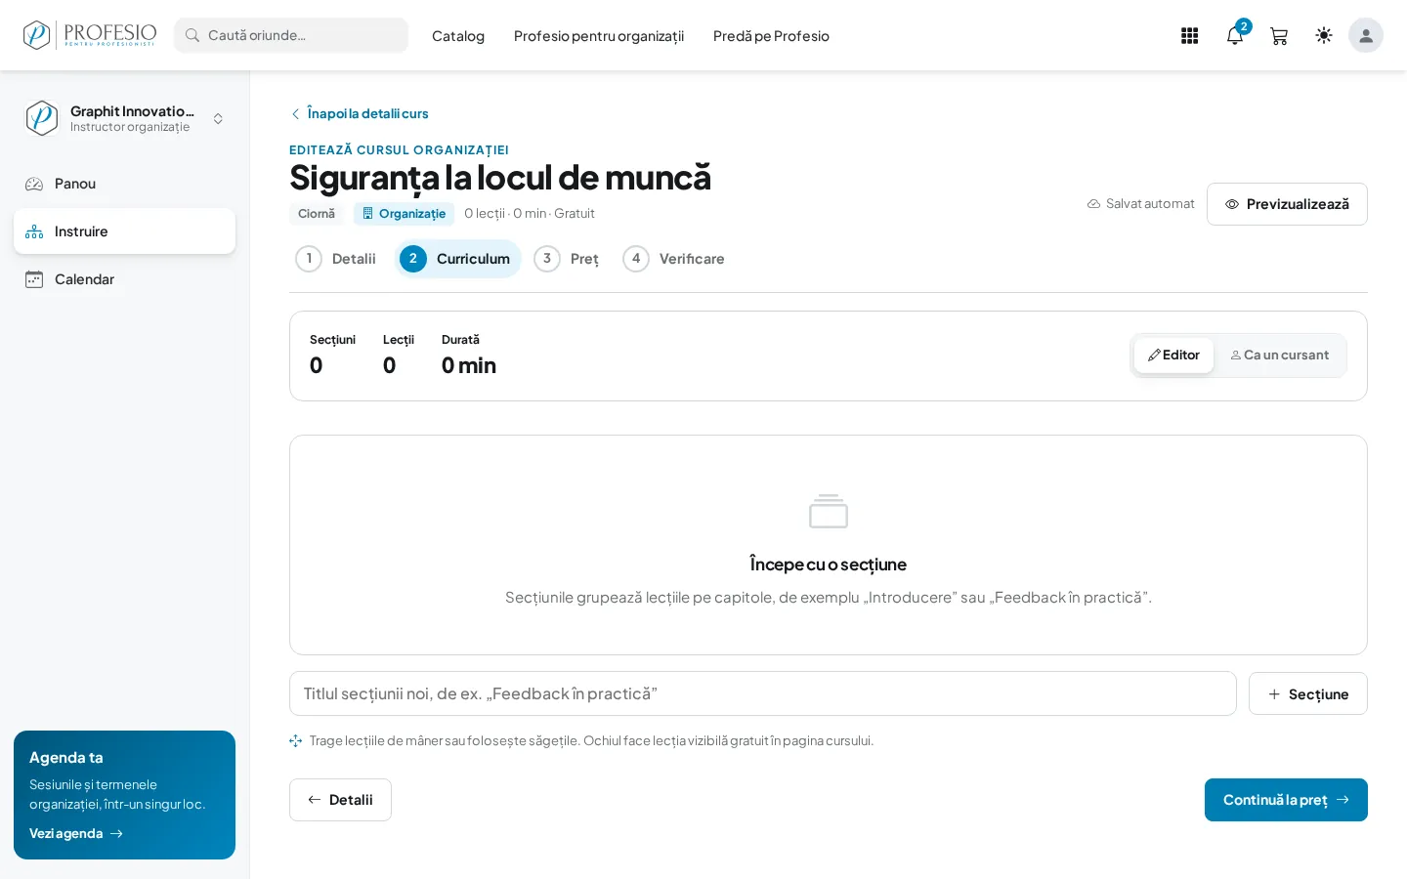Click the Siguranța la locul de muncă title
This screenshot has width=1407, height=879.
pos(500,178)
